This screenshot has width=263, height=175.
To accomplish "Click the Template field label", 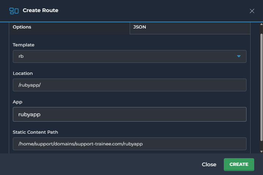I will (x=23, y=45).
